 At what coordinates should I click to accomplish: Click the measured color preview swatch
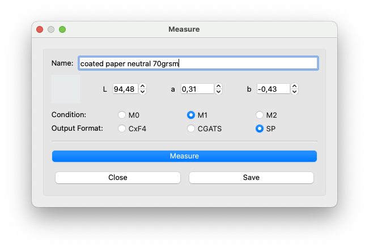coord(66,89)
